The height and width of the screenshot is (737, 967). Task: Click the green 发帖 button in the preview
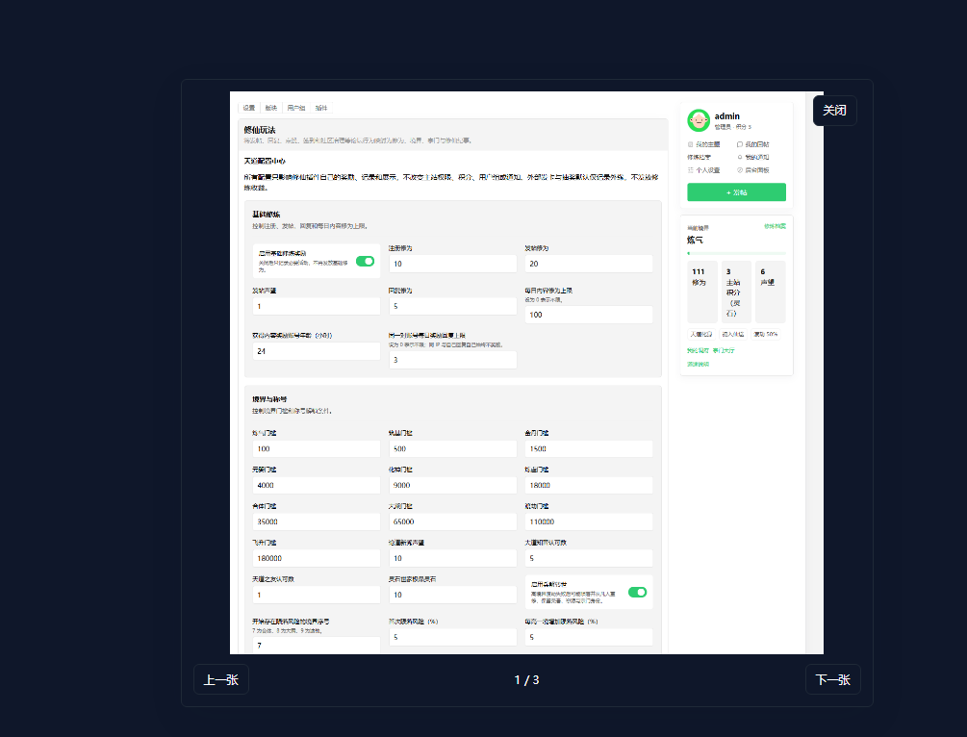(736, 192)
